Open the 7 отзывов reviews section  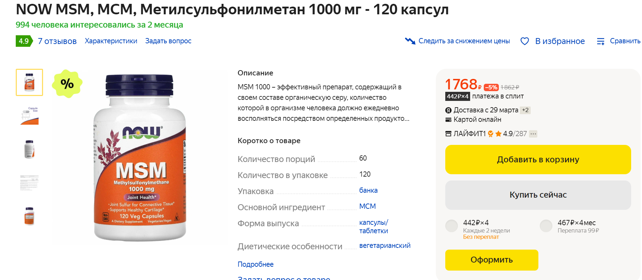click(x=57, y=41)
